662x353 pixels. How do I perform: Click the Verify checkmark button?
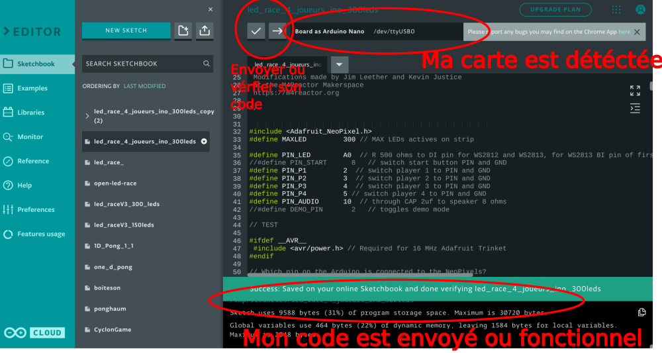pyautogui.click(x=256, y=31)
